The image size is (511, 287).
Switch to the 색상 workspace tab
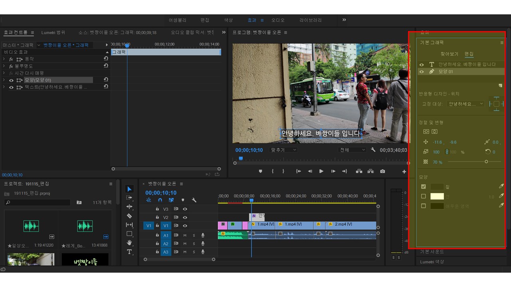(228, 20)
